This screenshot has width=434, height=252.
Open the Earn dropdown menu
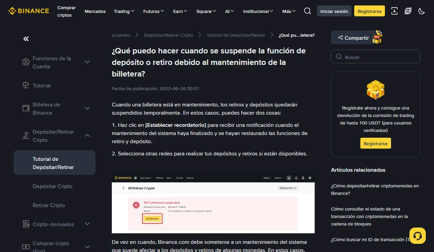(180, 11)
